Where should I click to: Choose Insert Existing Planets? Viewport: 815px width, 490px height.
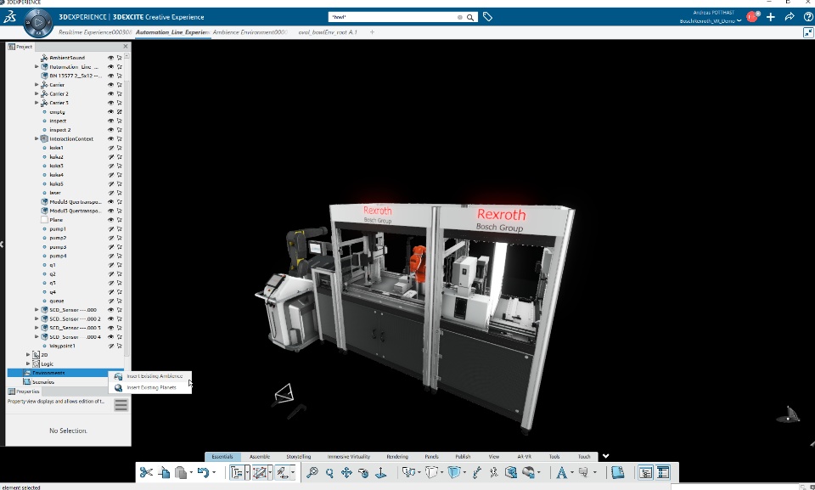point(152,387)
